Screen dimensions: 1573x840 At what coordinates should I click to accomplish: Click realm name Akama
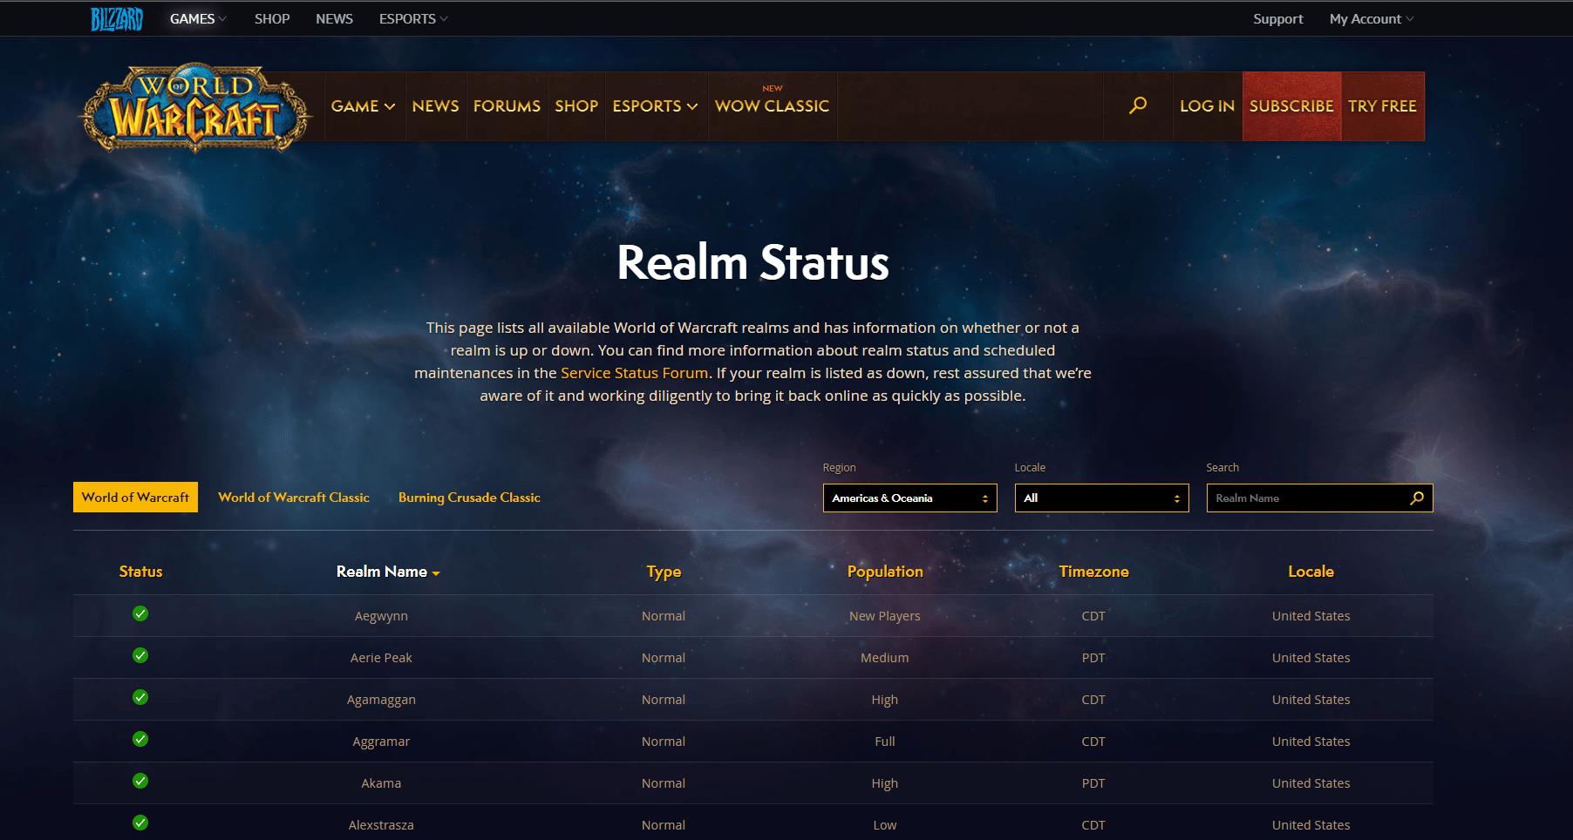coord(381,783)
